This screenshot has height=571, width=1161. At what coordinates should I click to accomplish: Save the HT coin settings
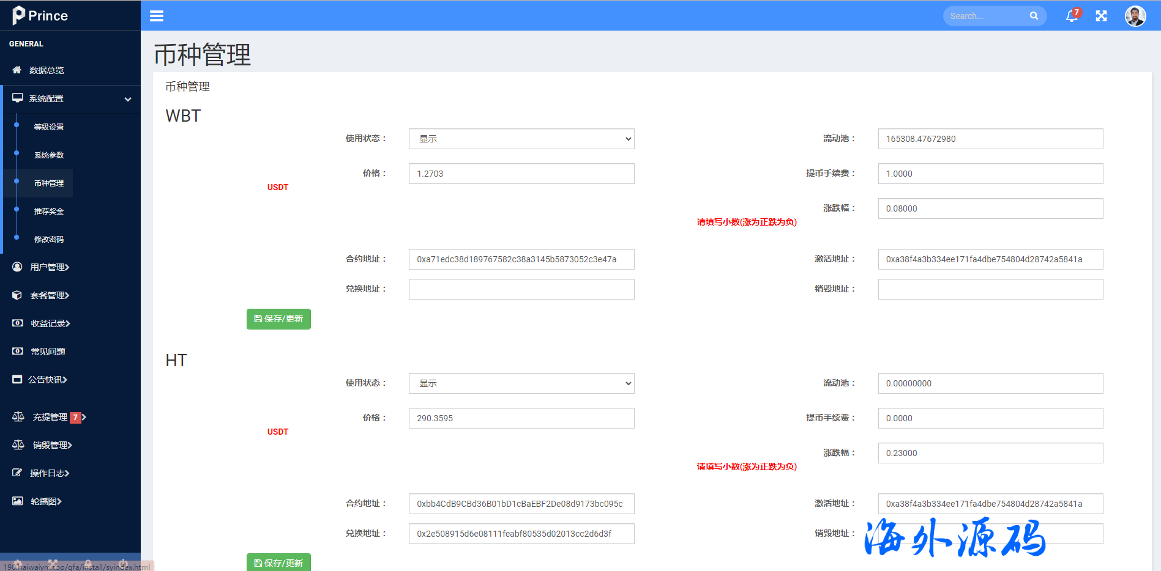[278, 562]
